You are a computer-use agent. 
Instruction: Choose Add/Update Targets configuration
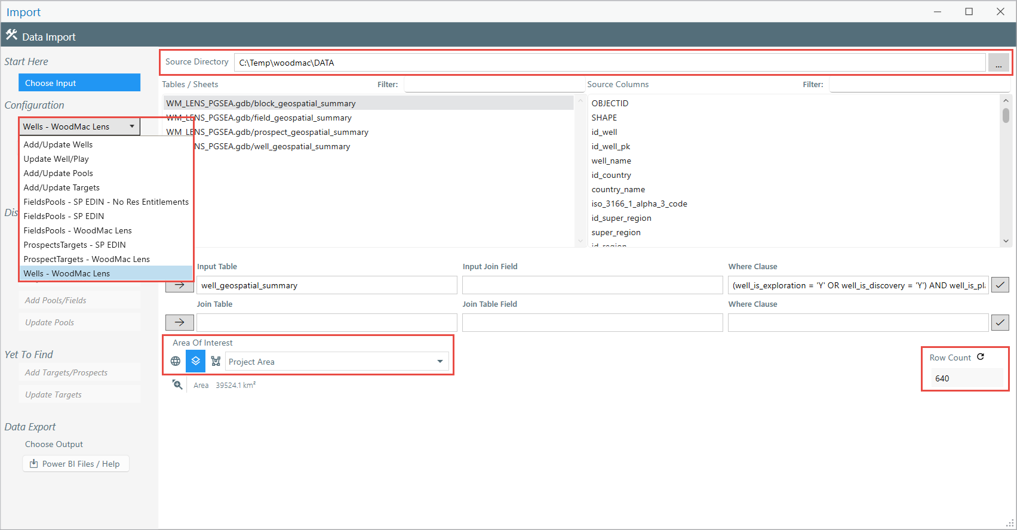pyautogui.click(x=106, y=187)
